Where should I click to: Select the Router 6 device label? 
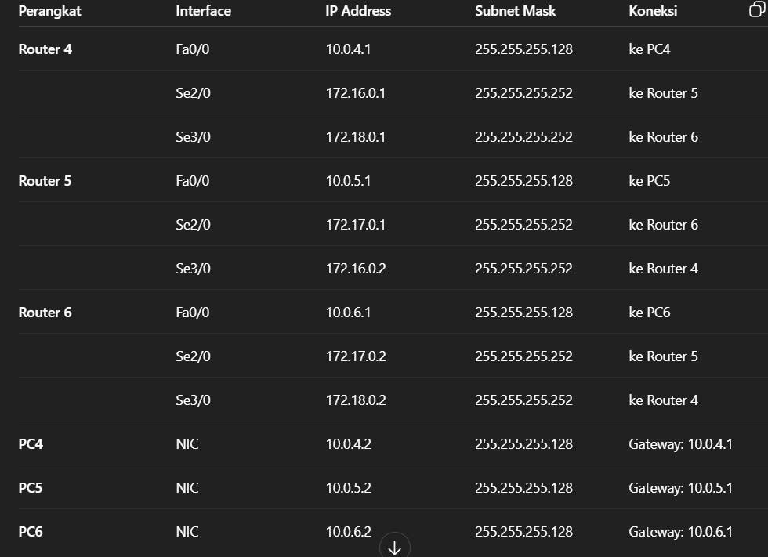point(45,313)
